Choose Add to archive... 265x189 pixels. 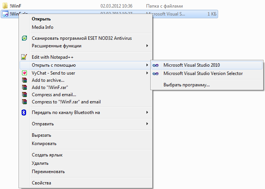(x=86, y=80)
